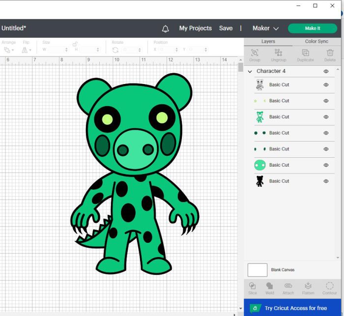344x316 pixels.
Task: Open the Maker machine dropdown
Action: 265,29
